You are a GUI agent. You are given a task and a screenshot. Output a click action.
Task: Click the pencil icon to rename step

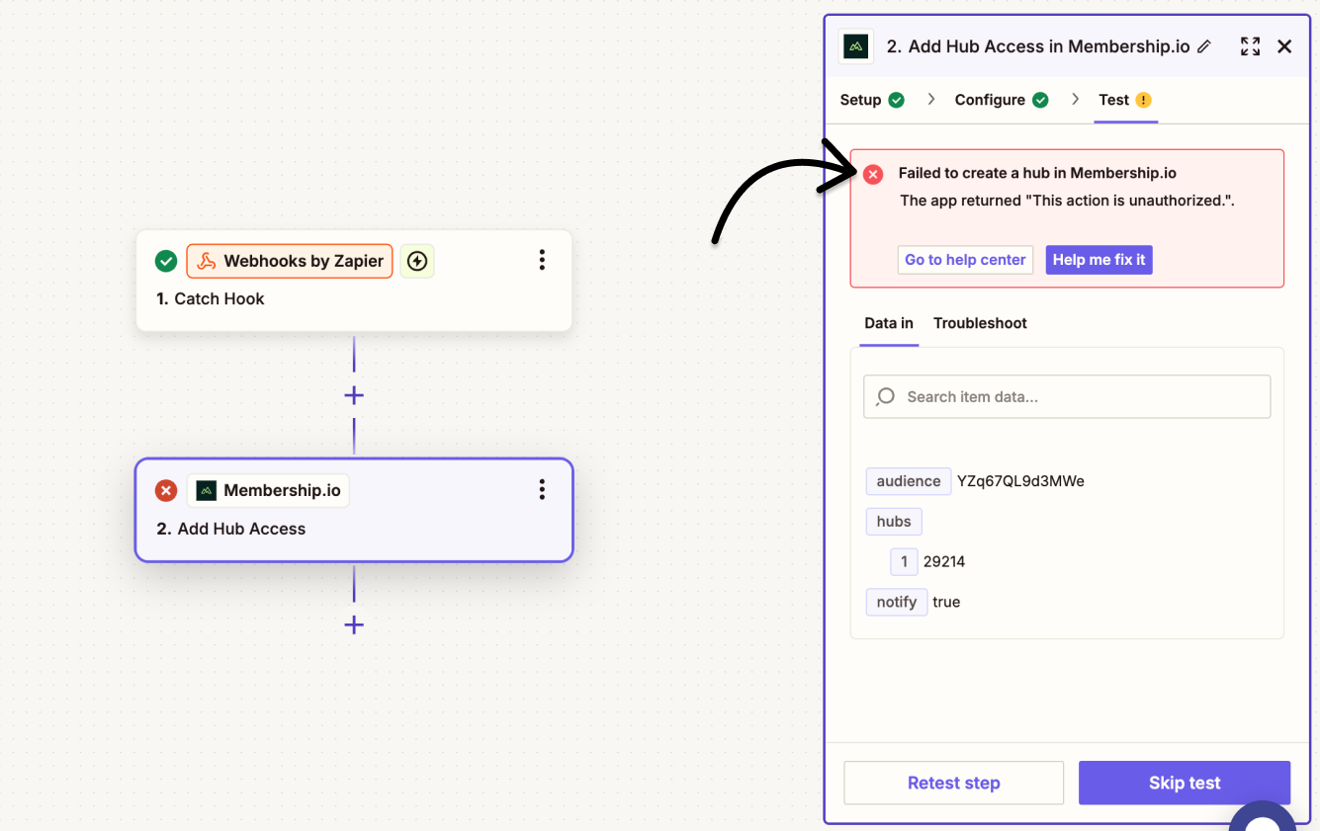[1203, 46]
